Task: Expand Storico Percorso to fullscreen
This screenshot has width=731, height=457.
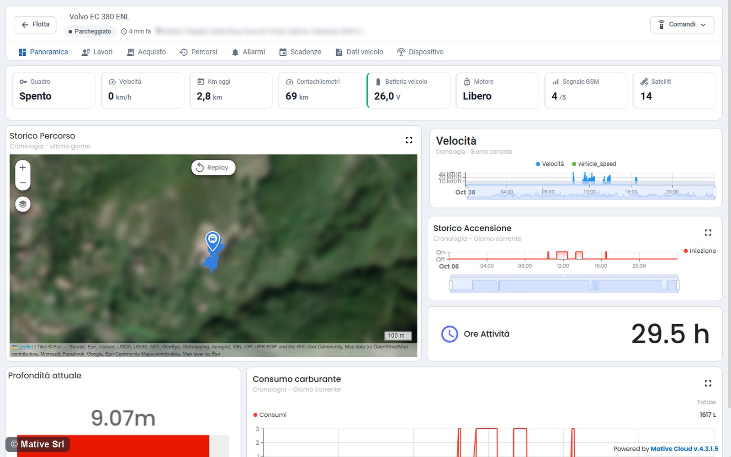Action: [x=409, y=140]
